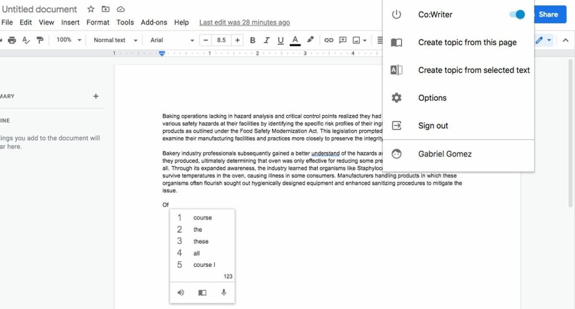Open the Add-ons menu
Viewport: 575px width, 309px height.
tap(154, 22)
